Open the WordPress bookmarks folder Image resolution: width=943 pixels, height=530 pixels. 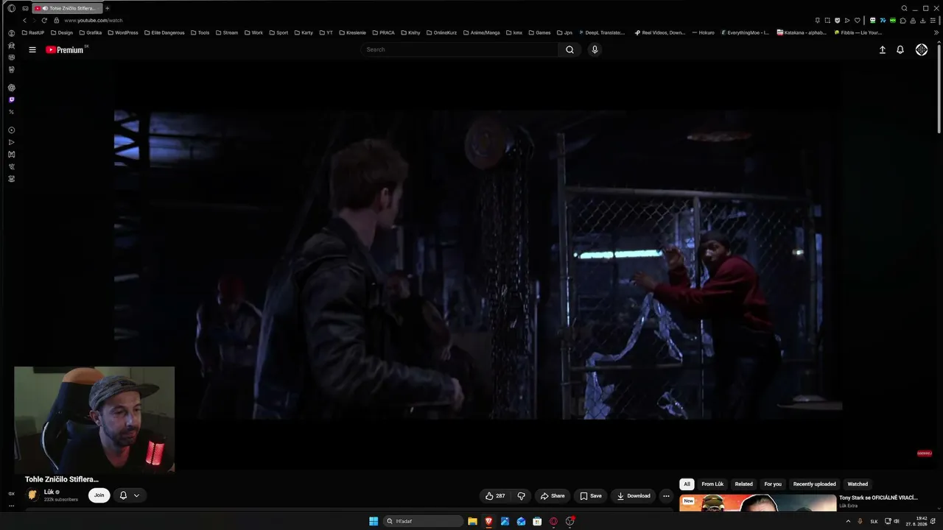click(123, 33)
